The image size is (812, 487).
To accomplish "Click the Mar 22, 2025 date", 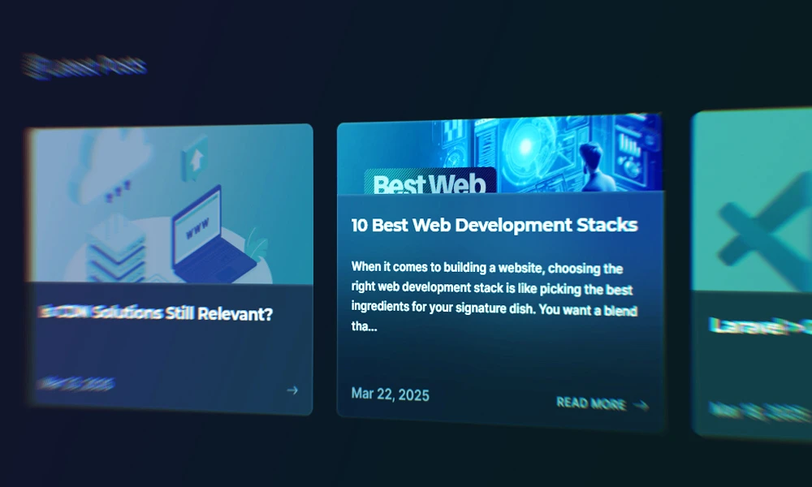I will coord(390,394).
